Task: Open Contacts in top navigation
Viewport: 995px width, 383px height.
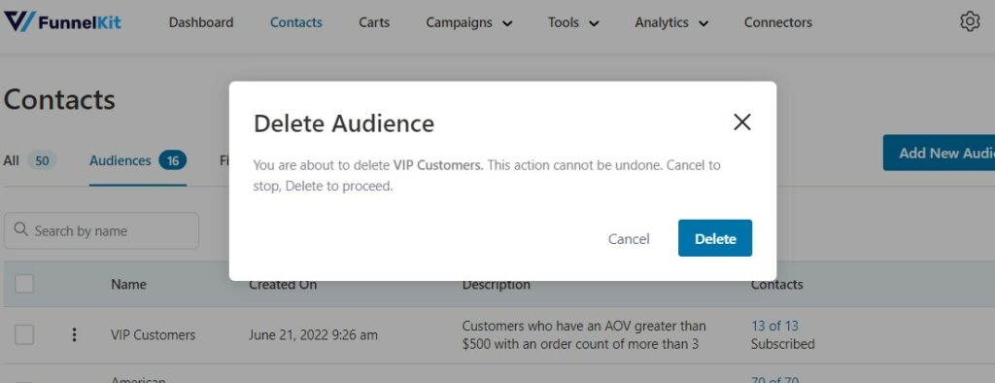Action: (x=295, y=23)
